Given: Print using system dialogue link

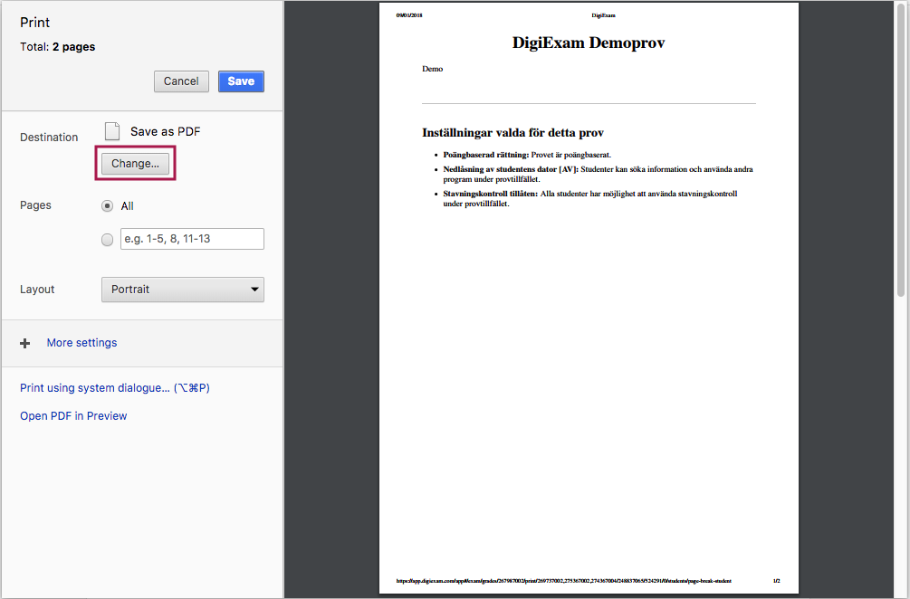Looking at the screenshot, I should pos(115,388).
